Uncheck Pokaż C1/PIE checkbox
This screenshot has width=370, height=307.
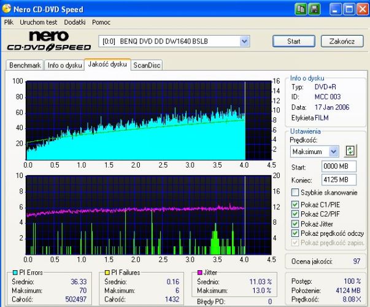click(295, 204)
